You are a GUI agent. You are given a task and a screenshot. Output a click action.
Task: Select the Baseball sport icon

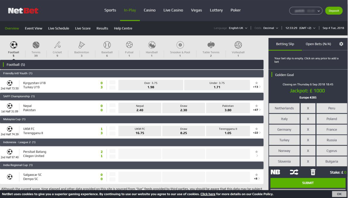coord(107,45)
